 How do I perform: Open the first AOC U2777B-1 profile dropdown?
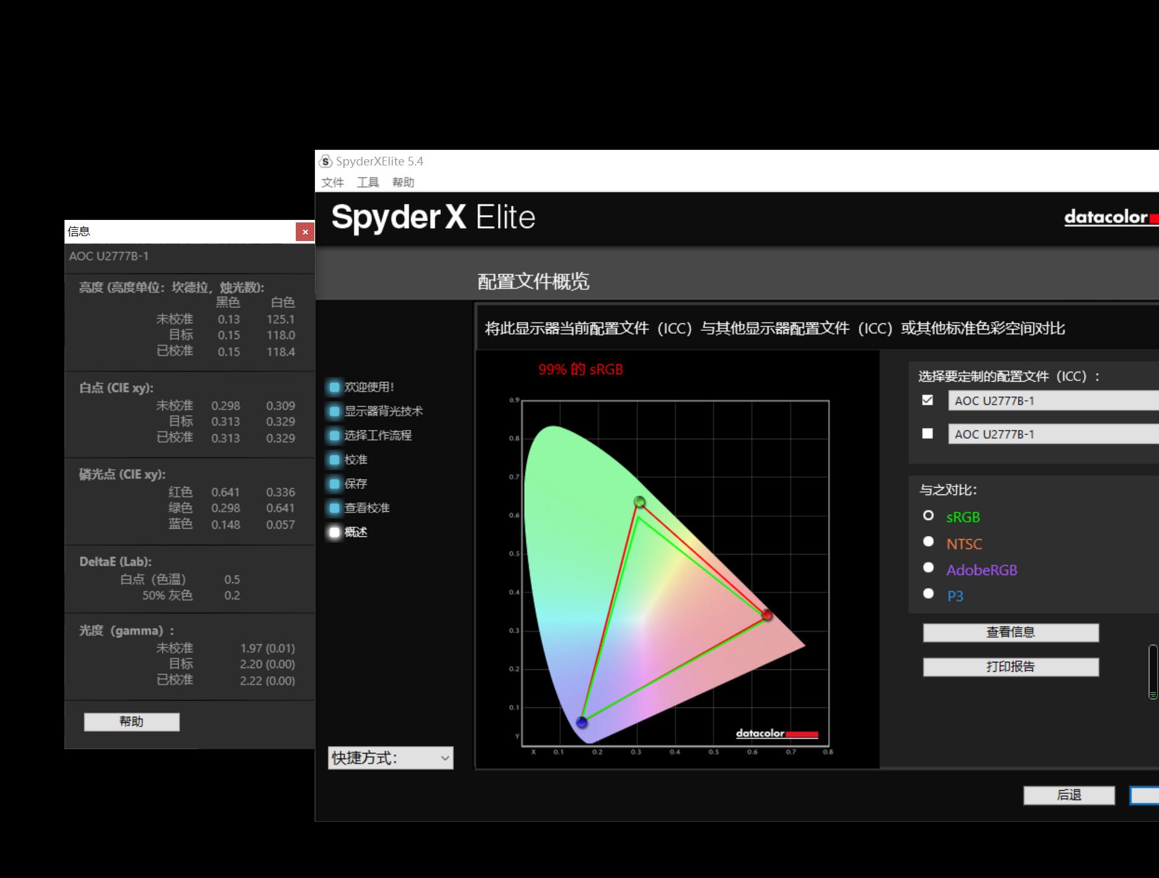point(1054,401)
